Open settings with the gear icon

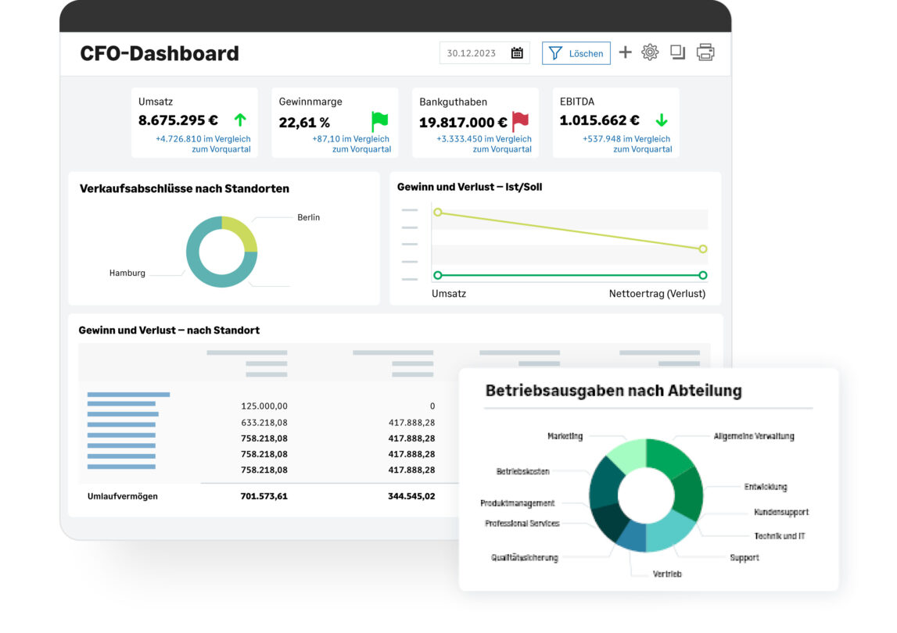coord(650,52)
